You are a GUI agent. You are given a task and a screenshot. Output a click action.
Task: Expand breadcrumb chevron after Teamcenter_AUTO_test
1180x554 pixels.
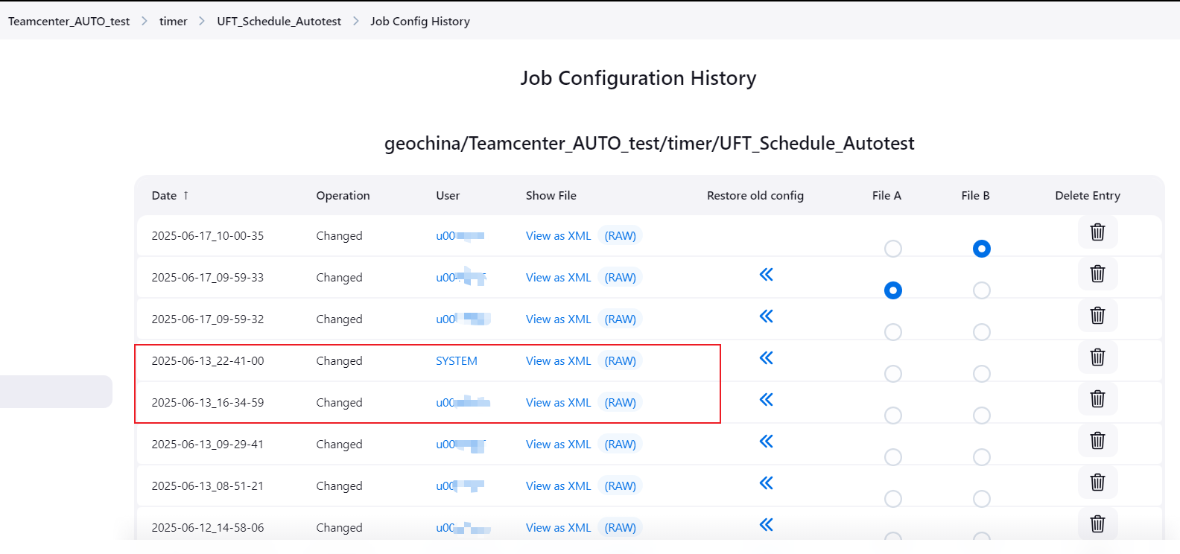(x=145, y=22)
